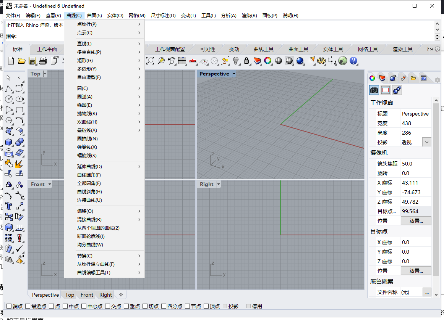Click the Open folder icon in toolbar
This screenshot has height=320, width=444.
click(22, 61)
